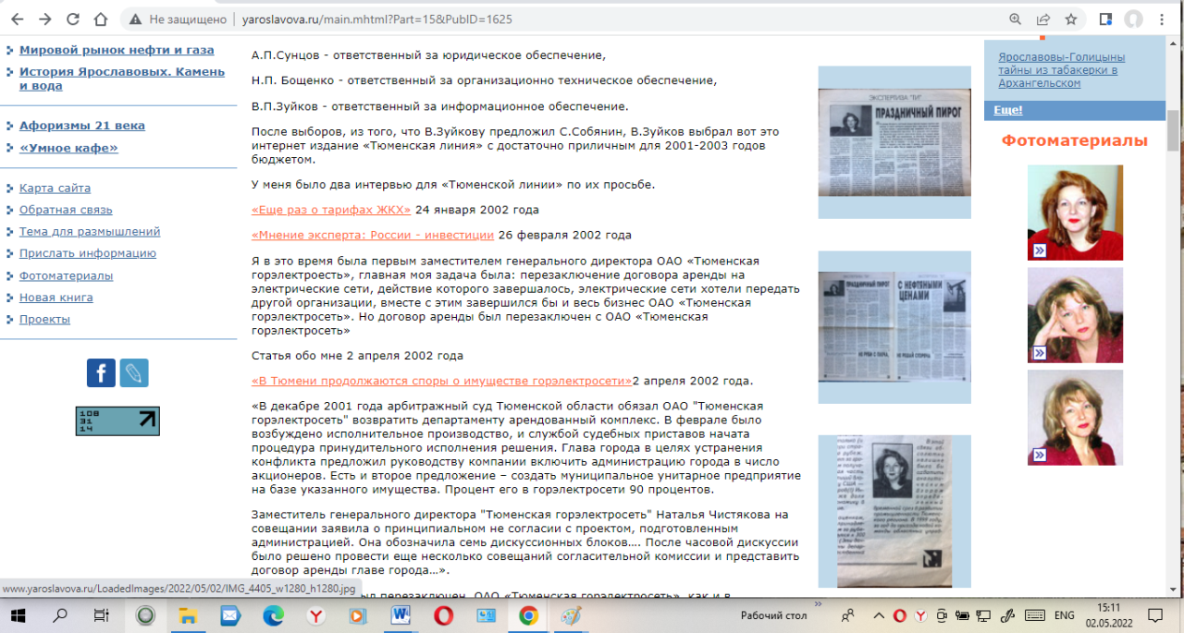Launch Microsoft Edge from taskbar

click(273, 615)
